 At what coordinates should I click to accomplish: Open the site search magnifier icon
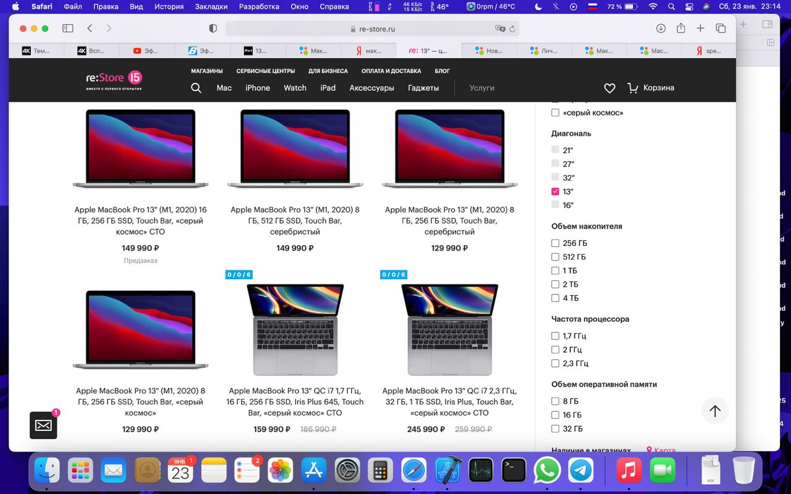pos(196,88)
